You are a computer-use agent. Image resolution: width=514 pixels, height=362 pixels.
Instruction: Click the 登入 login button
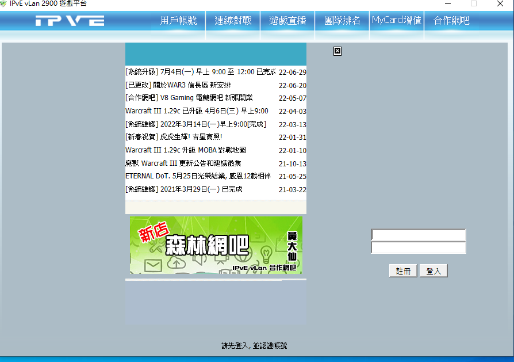coord(434,270)
